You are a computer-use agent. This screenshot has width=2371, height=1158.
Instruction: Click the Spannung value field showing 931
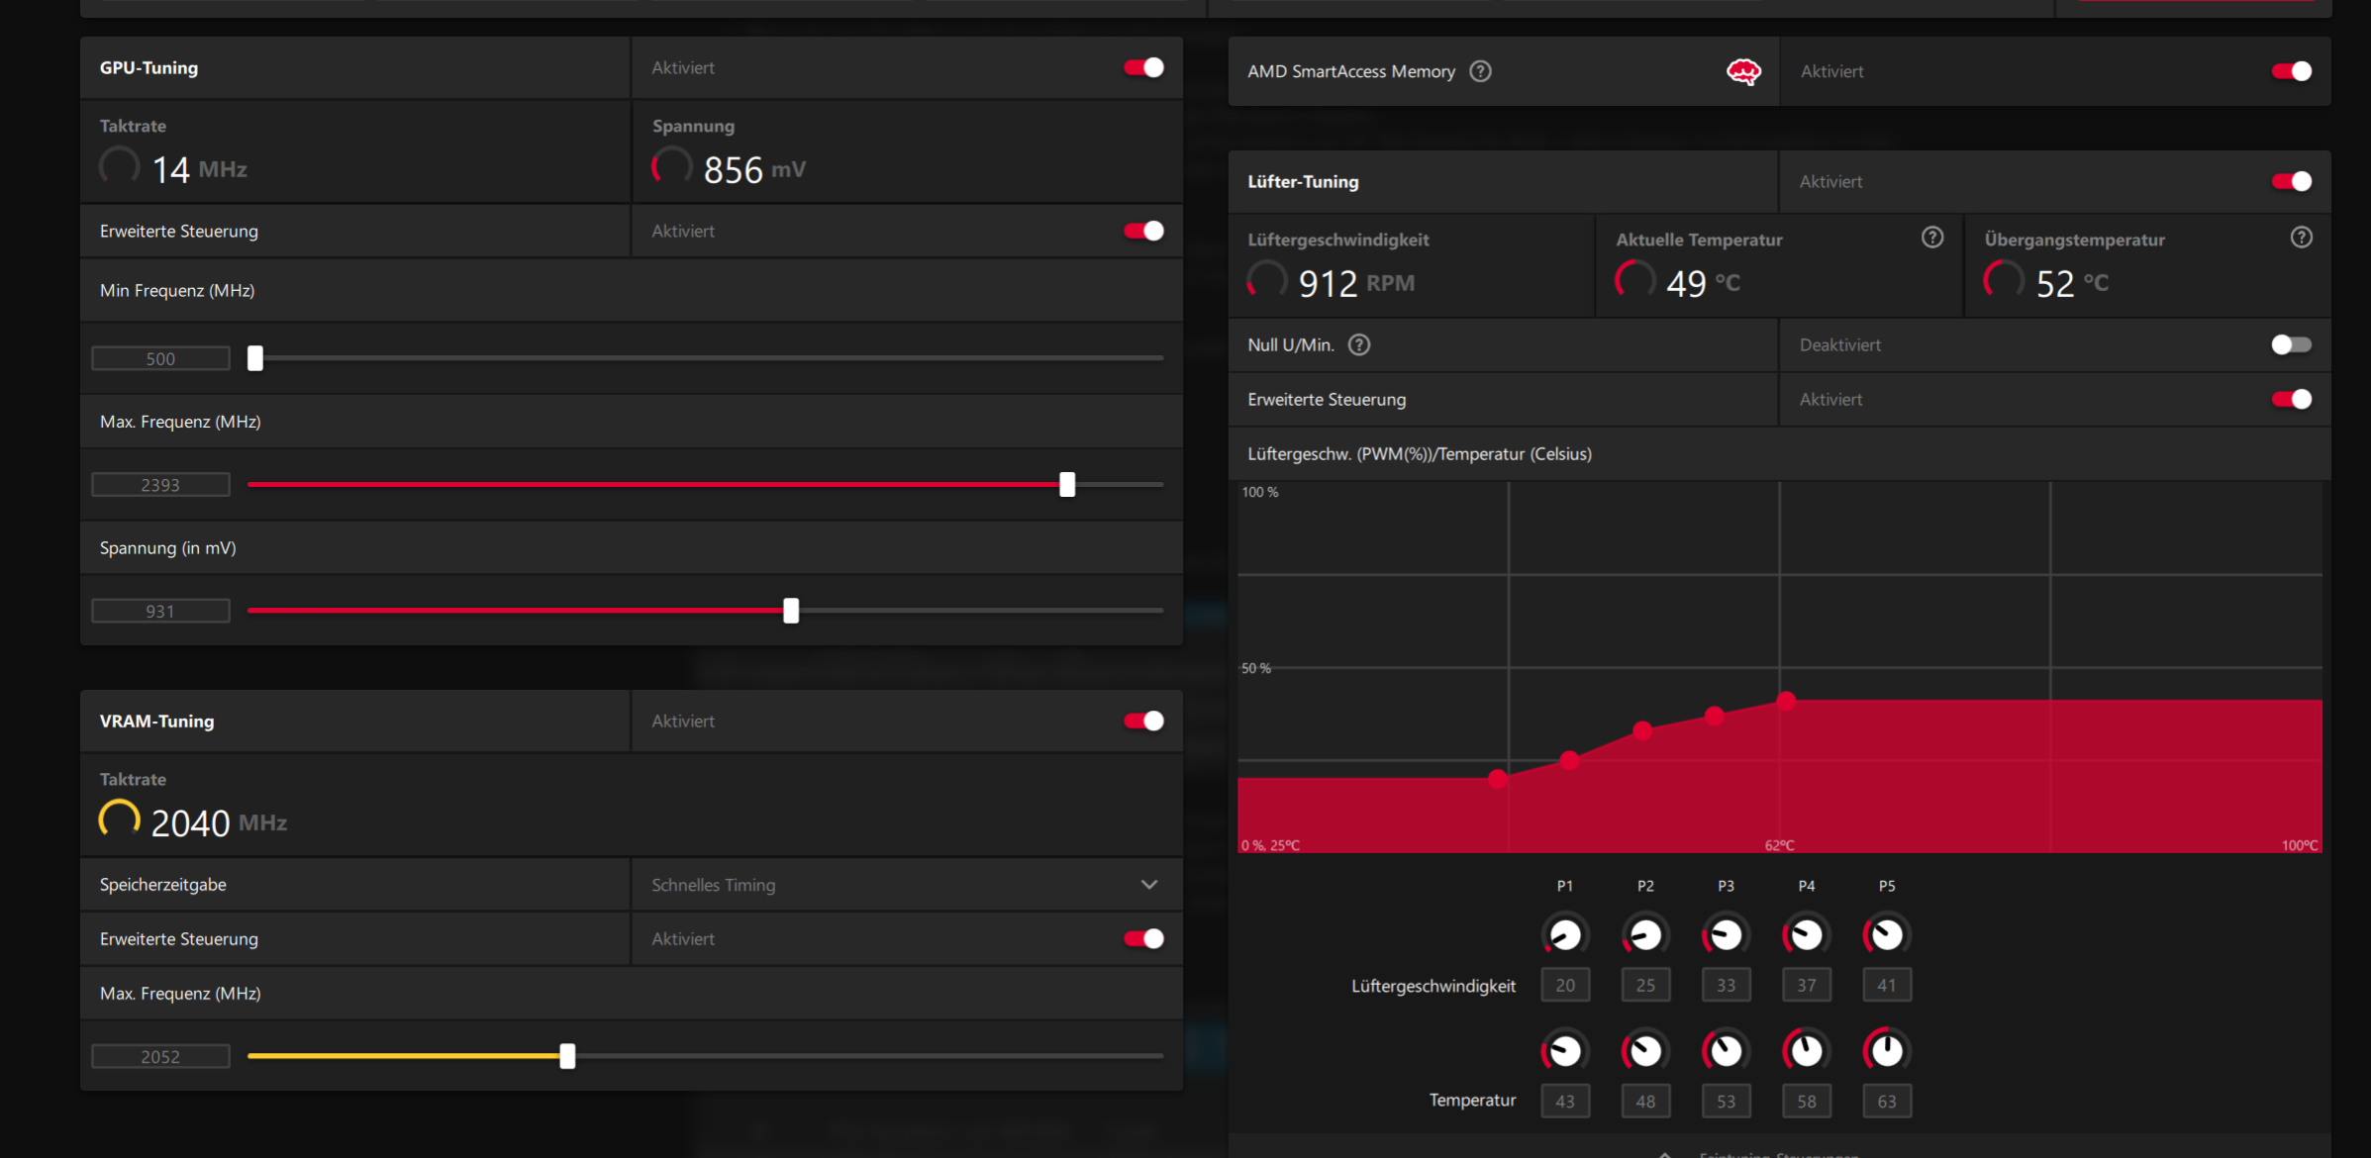point(160,611)
